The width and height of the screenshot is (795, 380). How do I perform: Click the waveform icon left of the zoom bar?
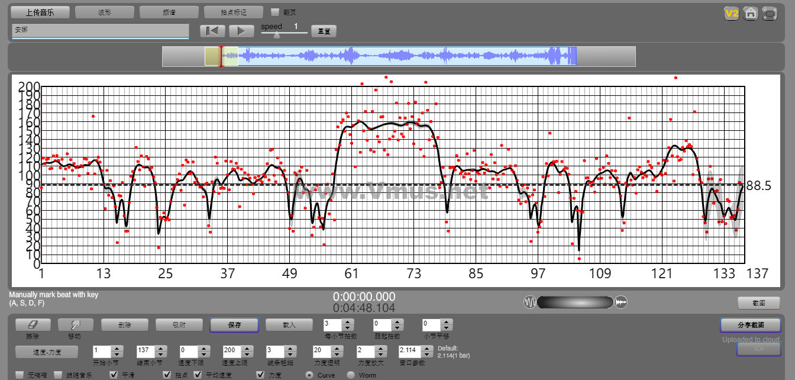tap(529, 302)
